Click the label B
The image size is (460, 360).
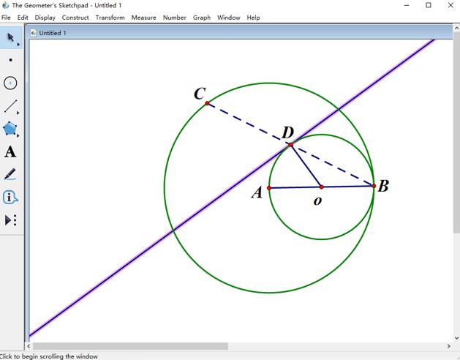[x=383, y=186]
